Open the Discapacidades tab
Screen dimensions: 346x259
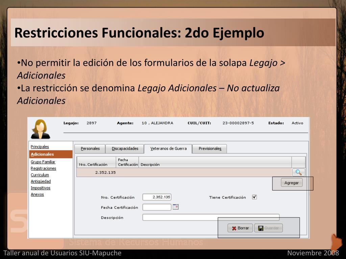click(125, 149)
